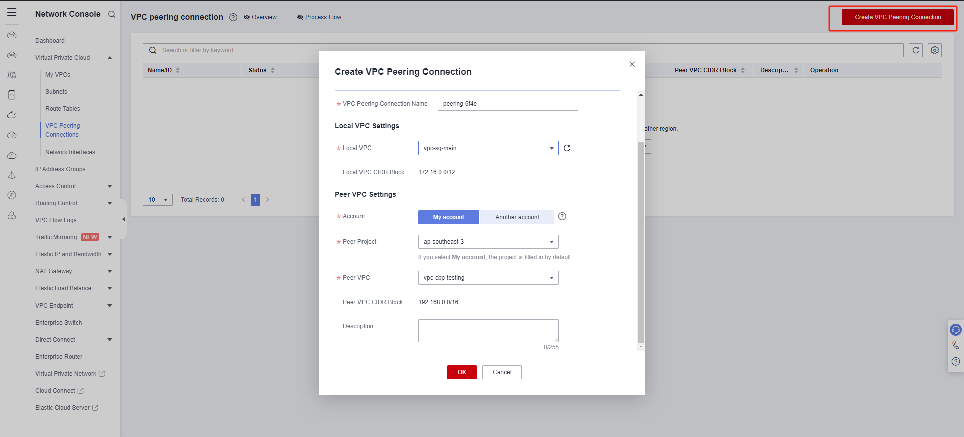964x437 pixels.
Task: Click the search icon beside Network Console
Action: pos(112,14)
